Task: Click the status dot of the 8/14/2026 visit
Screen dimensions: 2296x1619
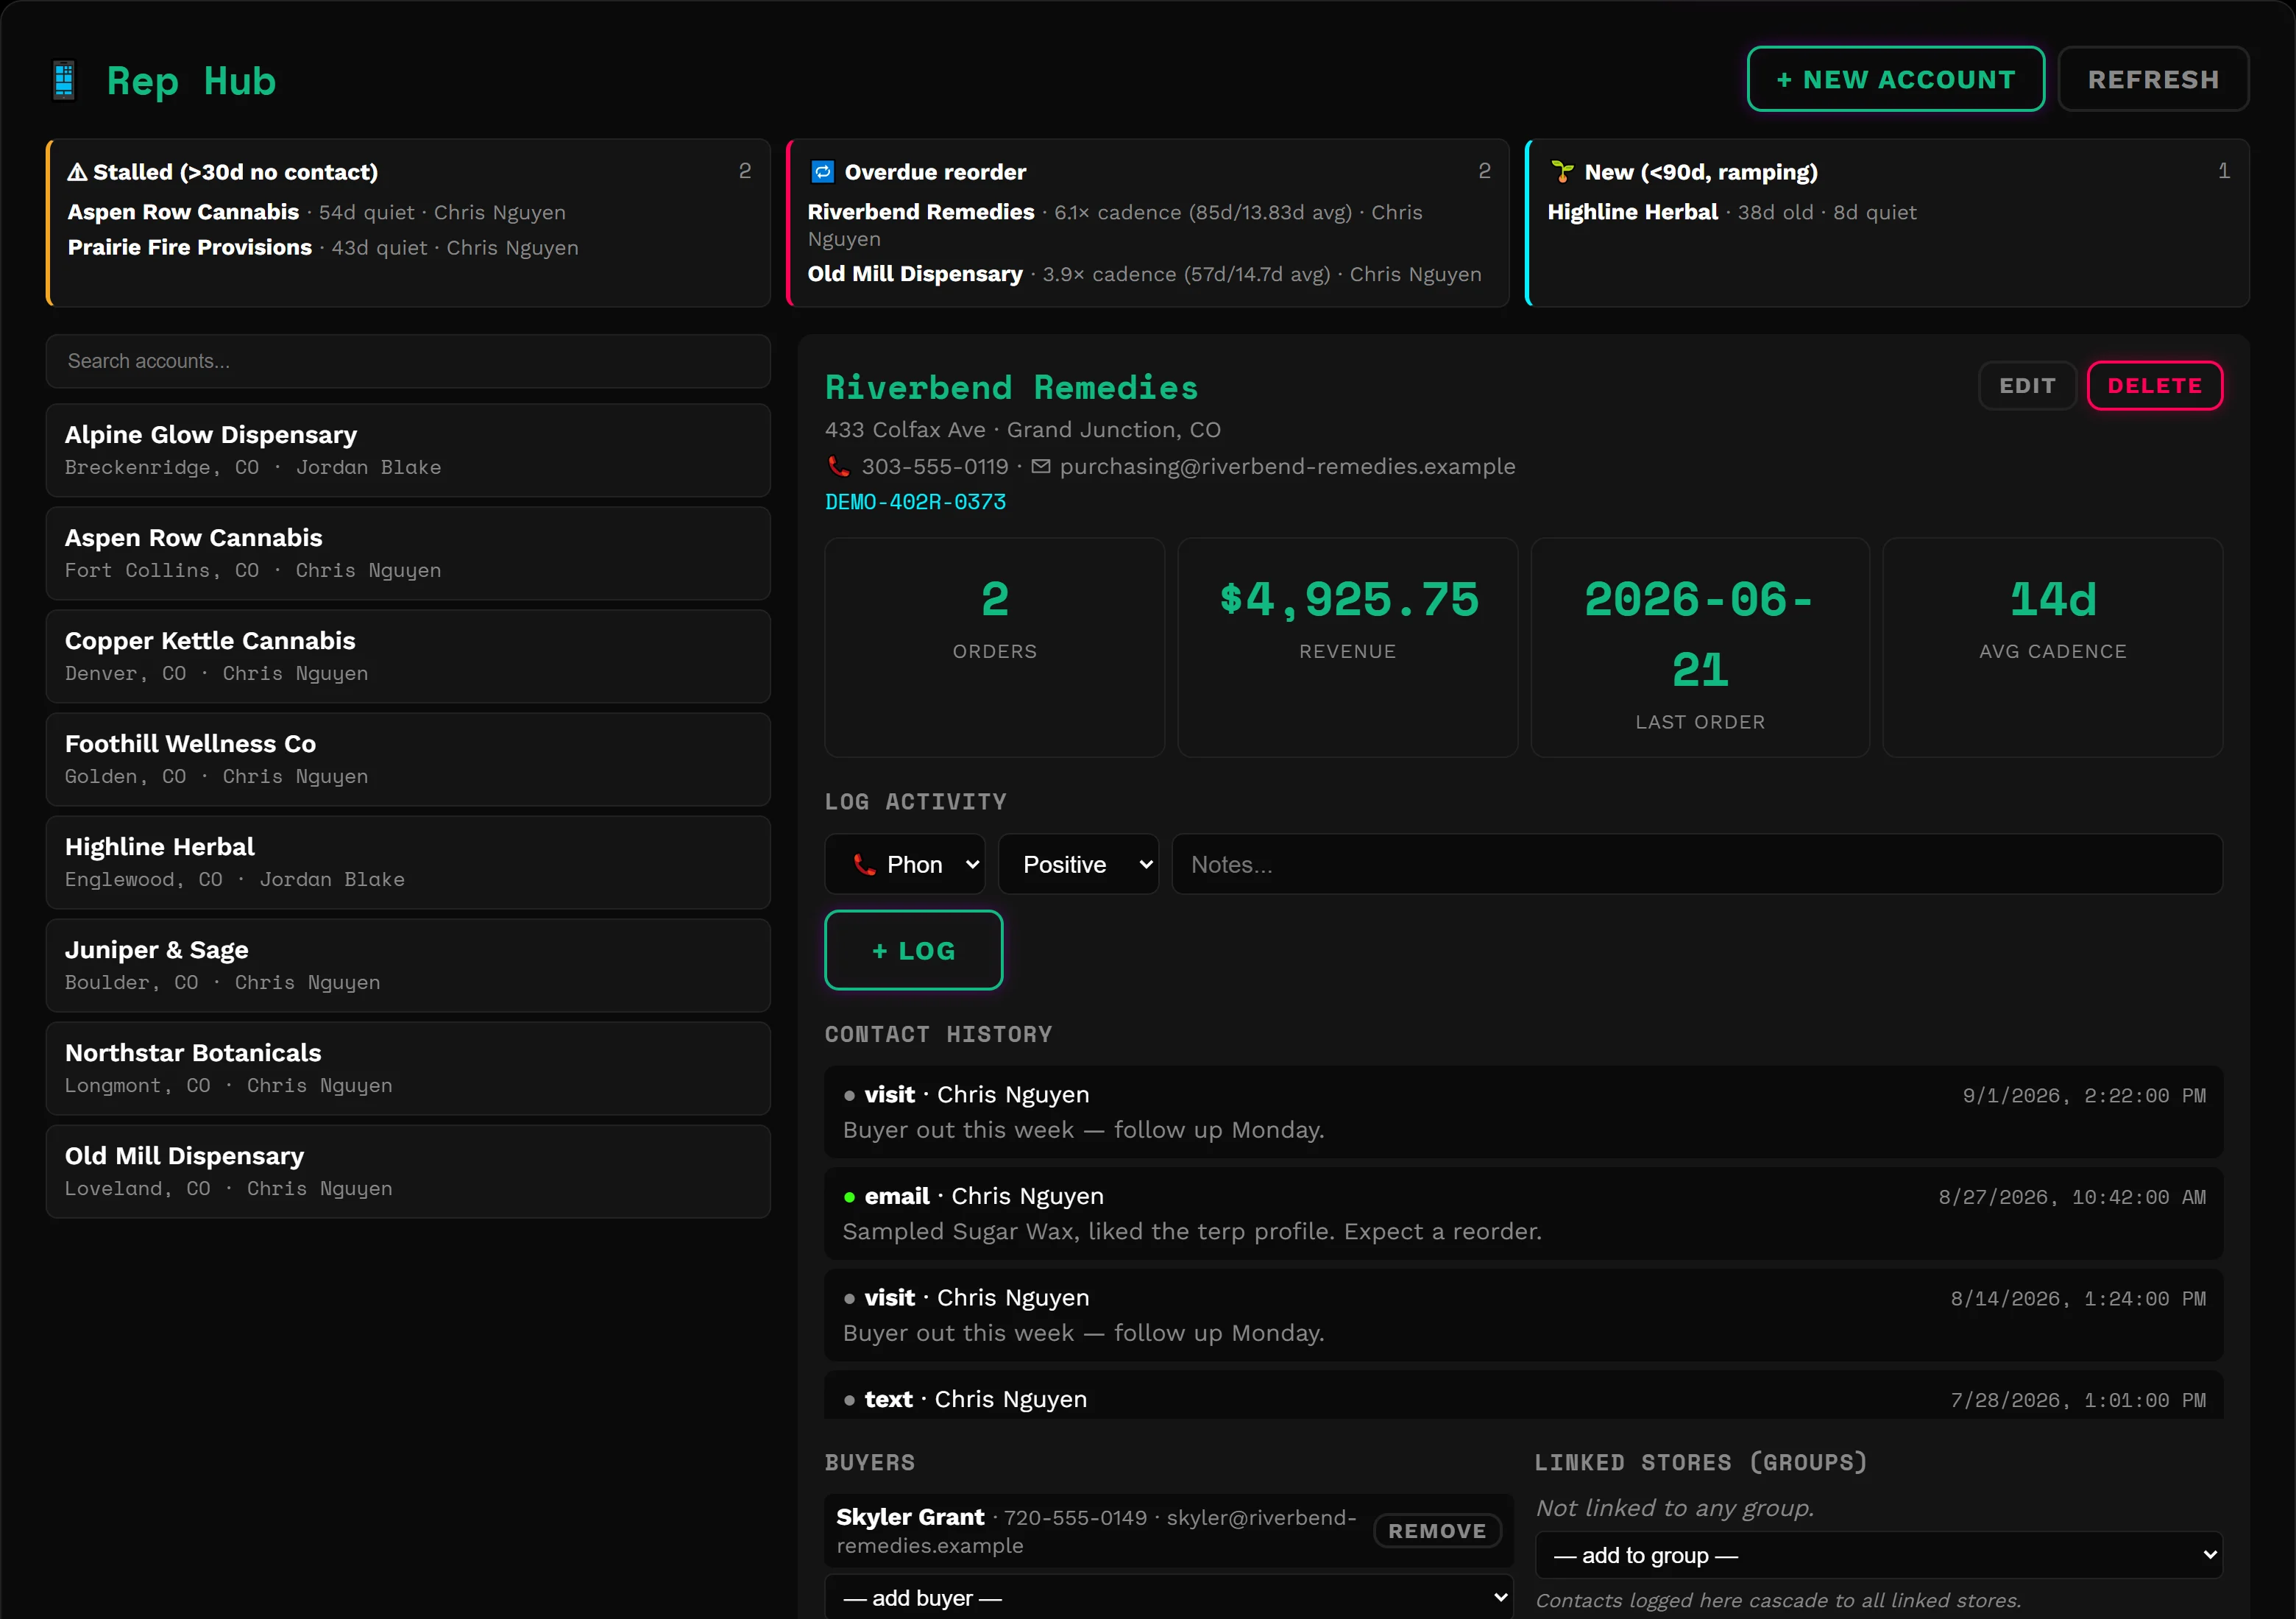Action: [849, 1299]
